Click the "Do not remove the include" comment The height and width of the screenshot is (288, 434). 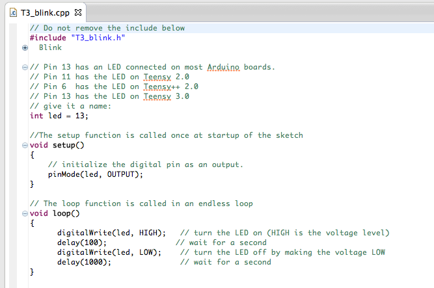coord(107,28)
